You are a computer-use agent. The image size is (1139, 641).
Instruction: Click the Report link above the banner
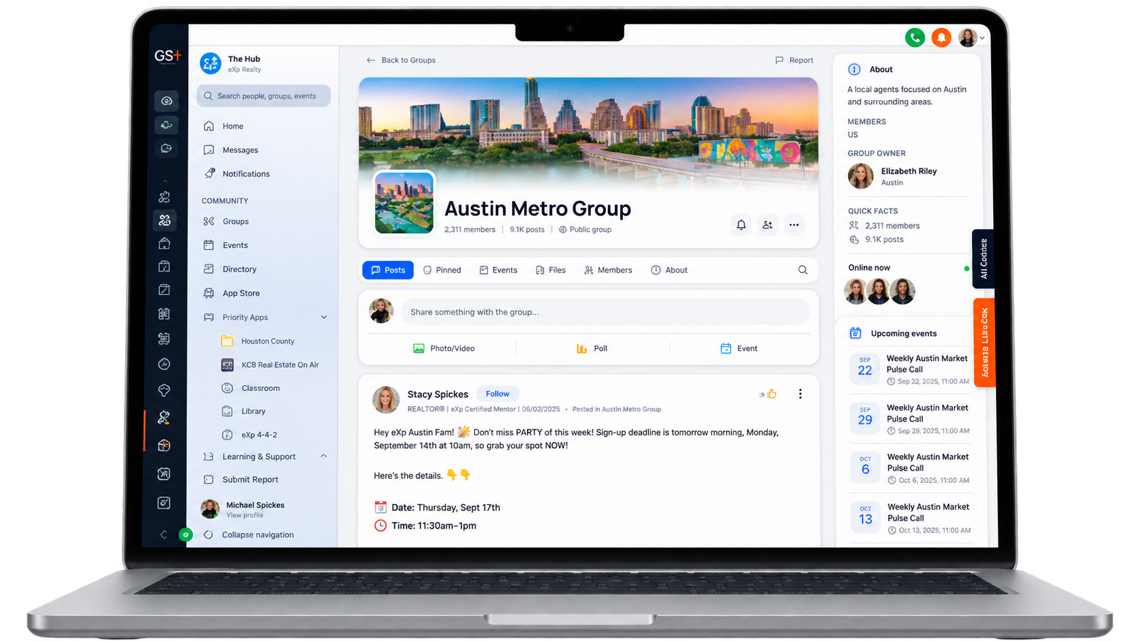[x=794, y=60]
